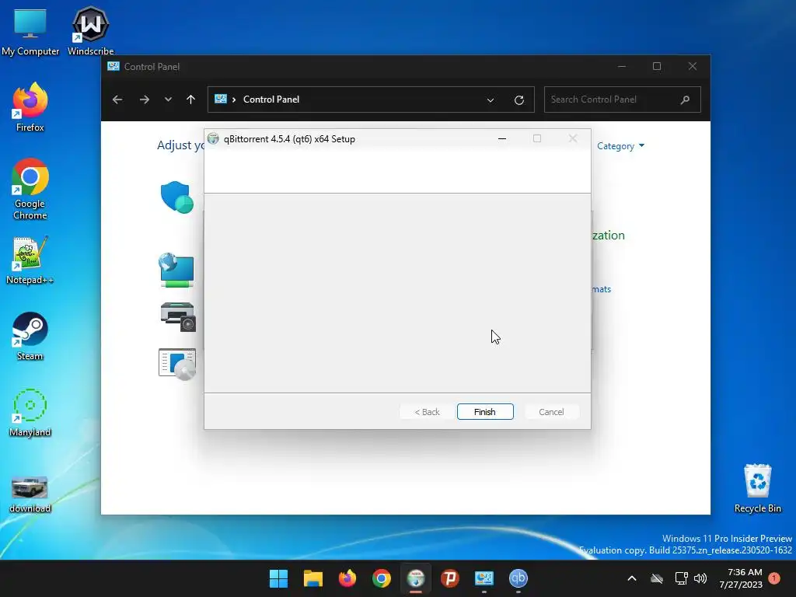Minimize the qBittorrent Setup window
Screen dimensions: 796x597
tap(502, 138)
